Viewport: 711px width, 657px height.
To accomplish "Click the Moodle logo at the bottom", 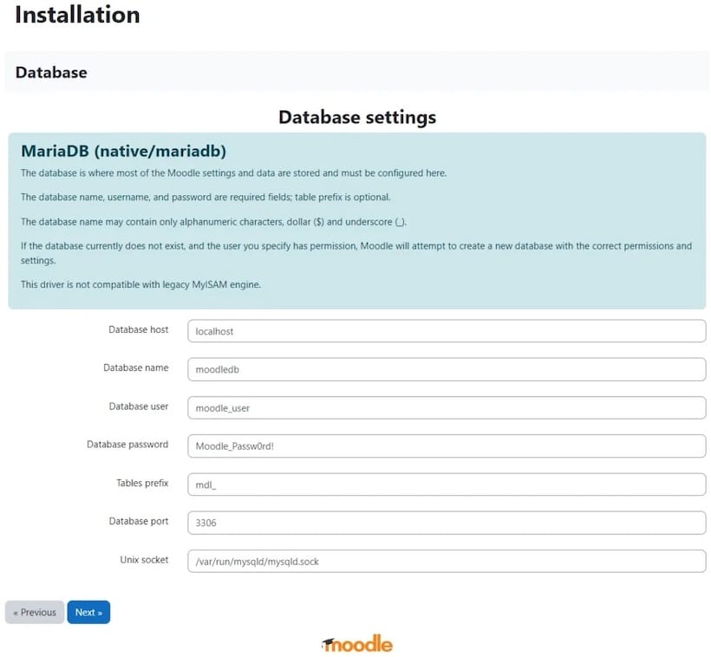I will click(x=357, y=643).
